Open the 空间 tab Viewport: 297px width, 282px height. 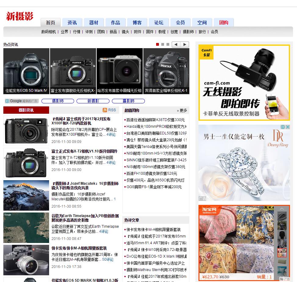(202, 23)
